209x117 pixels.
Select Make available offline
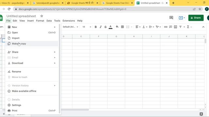tap(32, 91)
